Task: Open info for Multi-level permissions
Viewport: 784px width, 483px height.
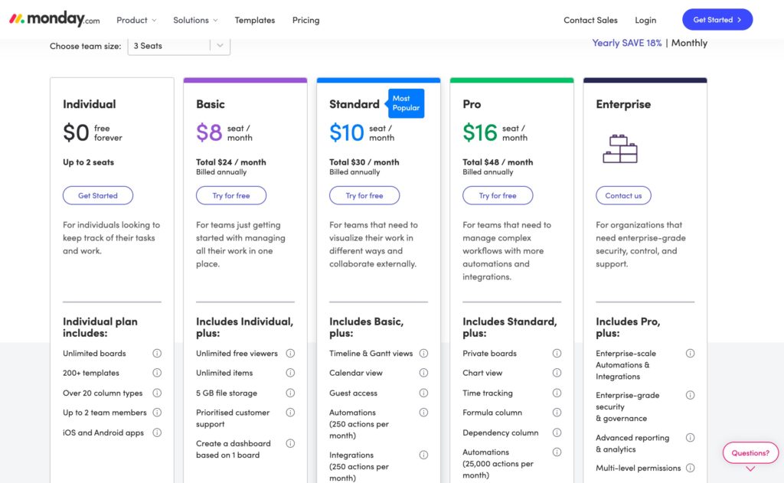Action: coord(690,468)
